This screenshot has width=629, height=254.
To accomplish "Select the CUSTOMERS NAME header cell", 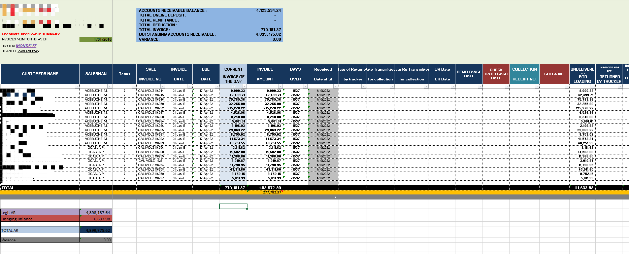I will 40,74.
